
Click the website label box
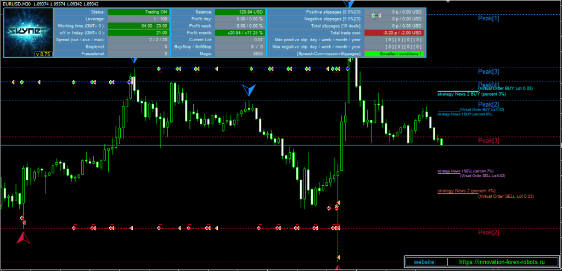tap(426, 263)
